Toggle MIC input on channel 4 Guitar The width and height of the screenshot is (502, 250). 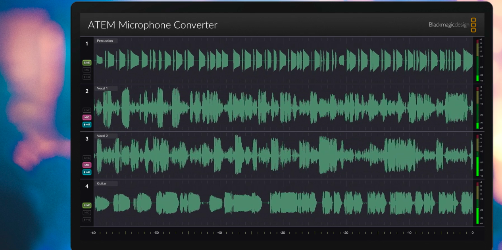click(x=87, y=213)
